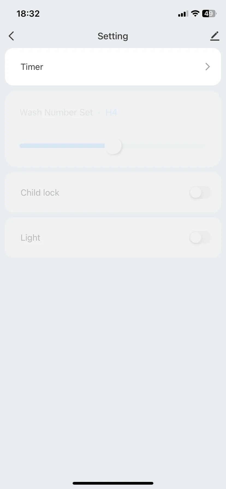Screen dimensions: 226x489
Task: Enable the Child lock switch
Action: (x=200, y=193)
